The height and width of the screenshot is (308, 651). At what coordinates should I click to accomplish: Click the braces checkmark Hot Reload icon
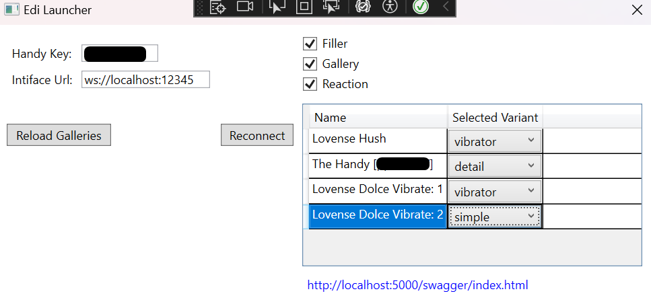pyautogui.click(x=363, y=7)
